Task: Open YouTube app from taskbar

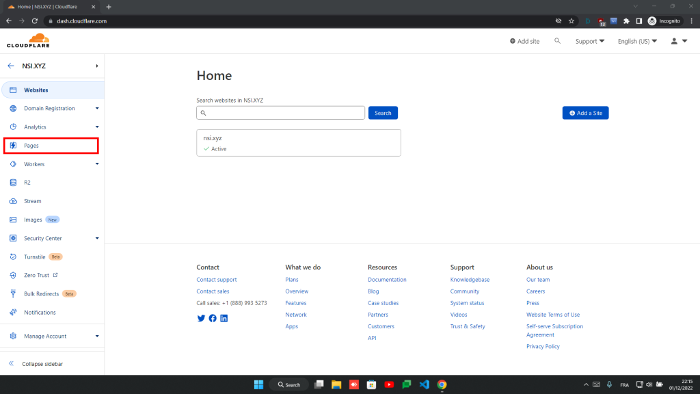Action: click(389, 384)
